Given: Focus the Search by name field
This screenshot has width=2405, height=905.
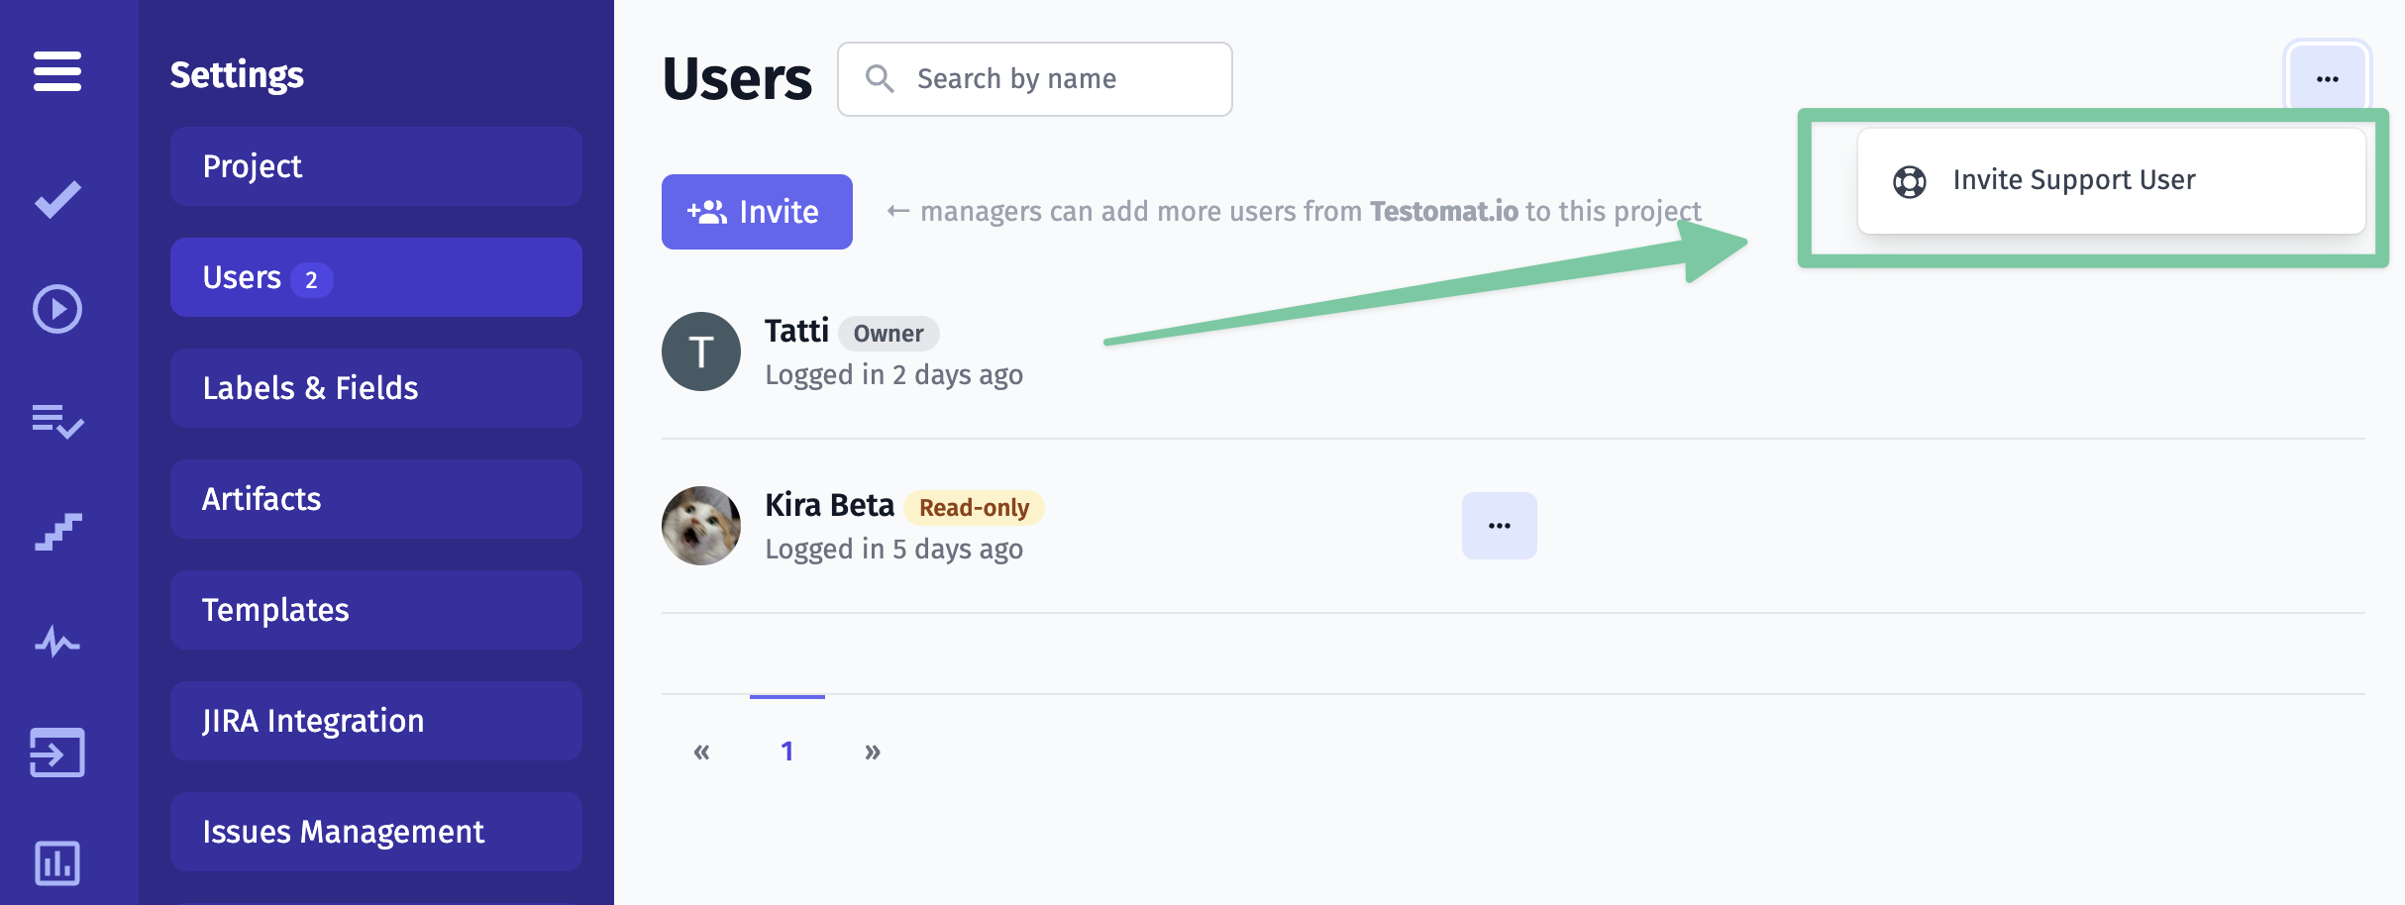Looking at the screenshot, I should pos(1035,79).
